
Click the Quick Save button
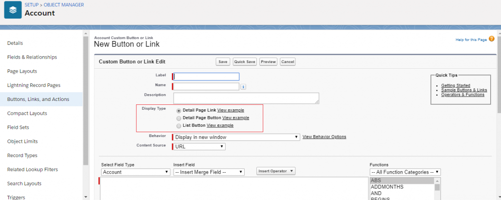245,62
